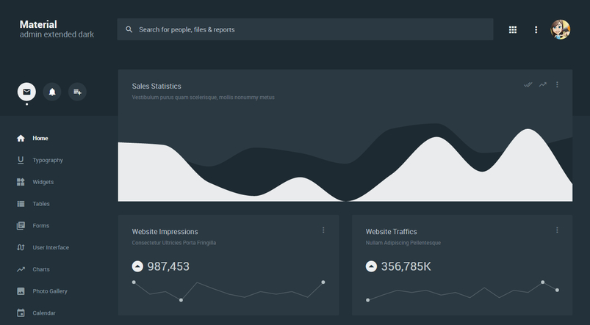Open the Photo Gallery menu label

click(50, 291)
